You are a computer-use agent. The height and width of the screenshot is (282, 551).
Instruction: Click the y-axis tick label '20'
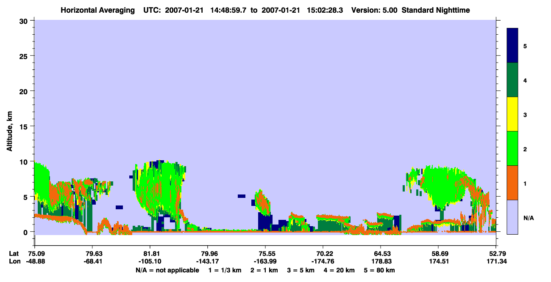pyautogui.click(x=25, y=91)
